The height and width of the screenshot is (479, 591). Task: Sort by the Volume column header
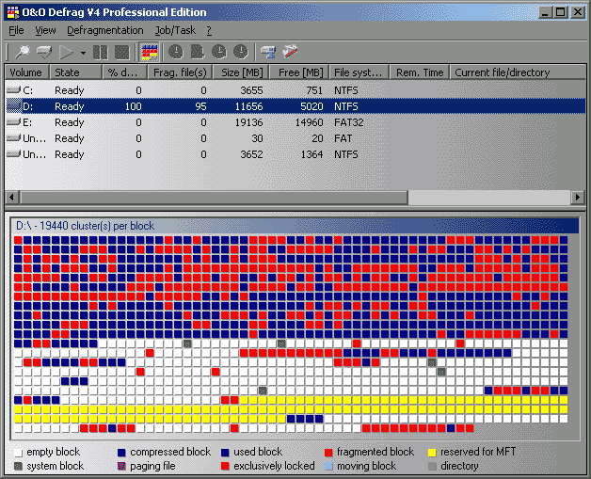[x=26, y=72]
